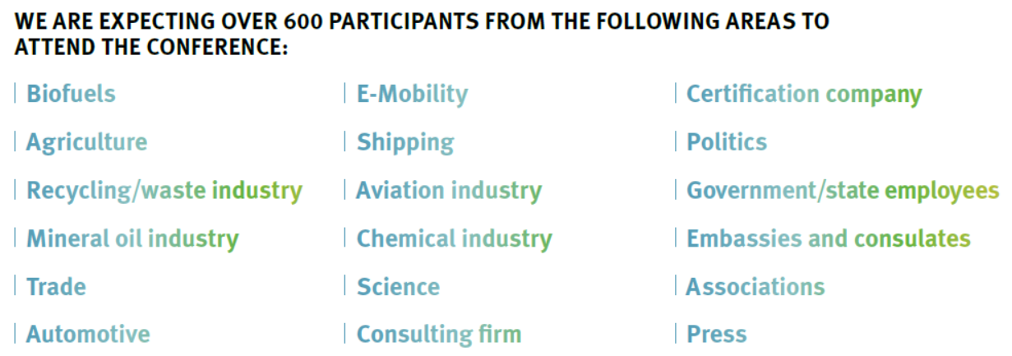This screenshot has height=356, width=1012.
Task: Select Embassies and consulates item
Action: (829, 238)
